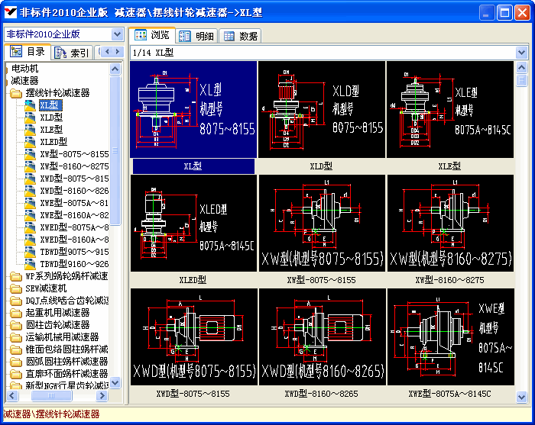Switch to the 数据 tab
This screenshot has width=535, height=425.
[240, 36]
